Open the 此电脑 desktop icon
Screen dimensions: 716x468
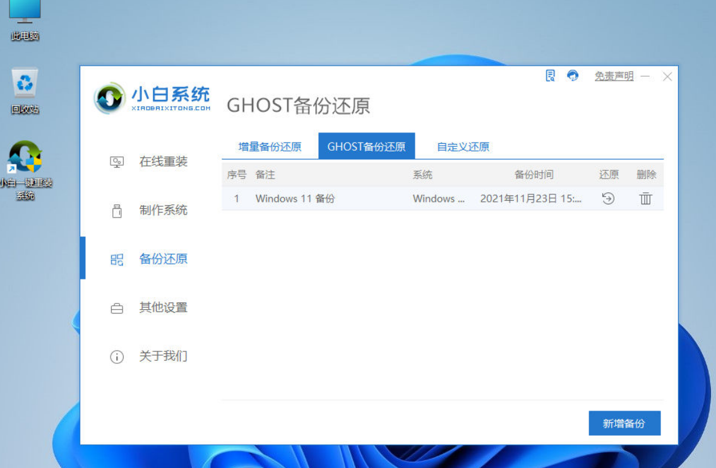click(25, 21)
